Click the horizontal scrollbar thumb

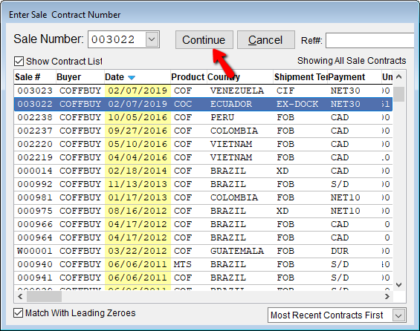point(44,297)
